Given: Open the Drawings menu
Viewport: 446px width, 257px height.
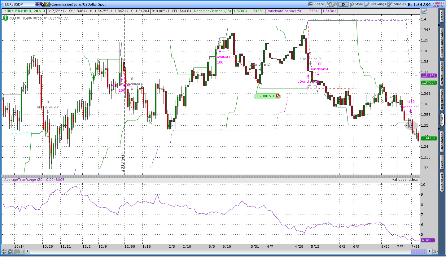Looking at the screenshot, I should click(376, 4).
